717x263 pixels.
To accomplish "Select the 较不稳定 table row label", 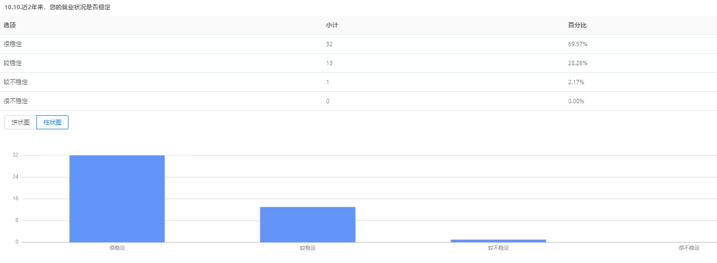I will tap(15, 82).
